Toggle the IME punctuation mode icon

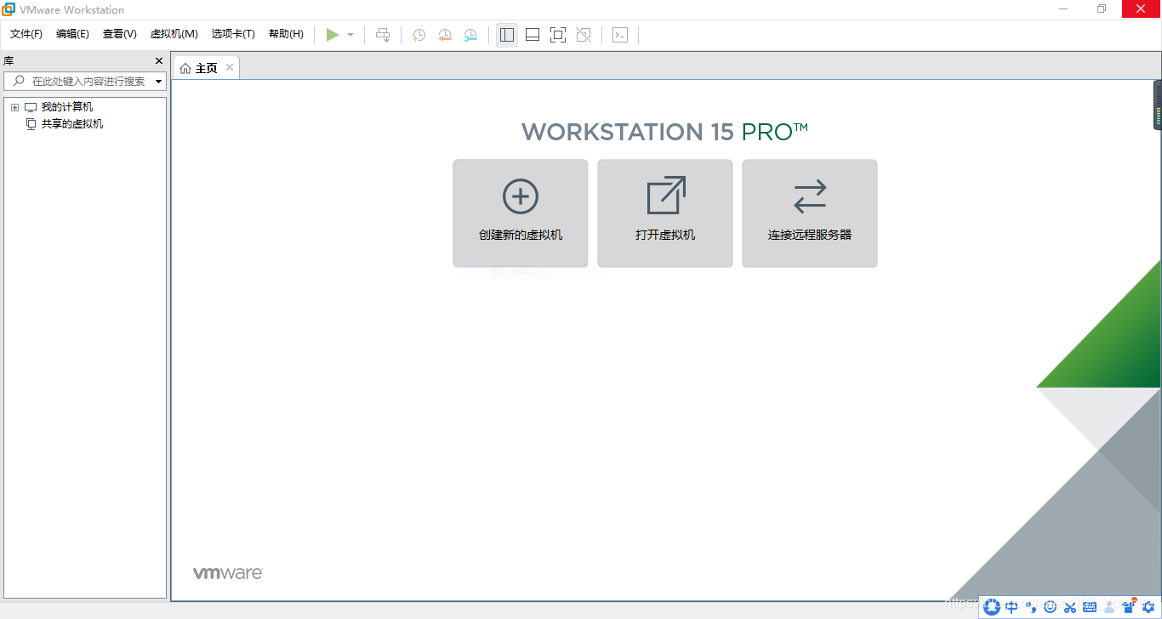coord(1031,606)
